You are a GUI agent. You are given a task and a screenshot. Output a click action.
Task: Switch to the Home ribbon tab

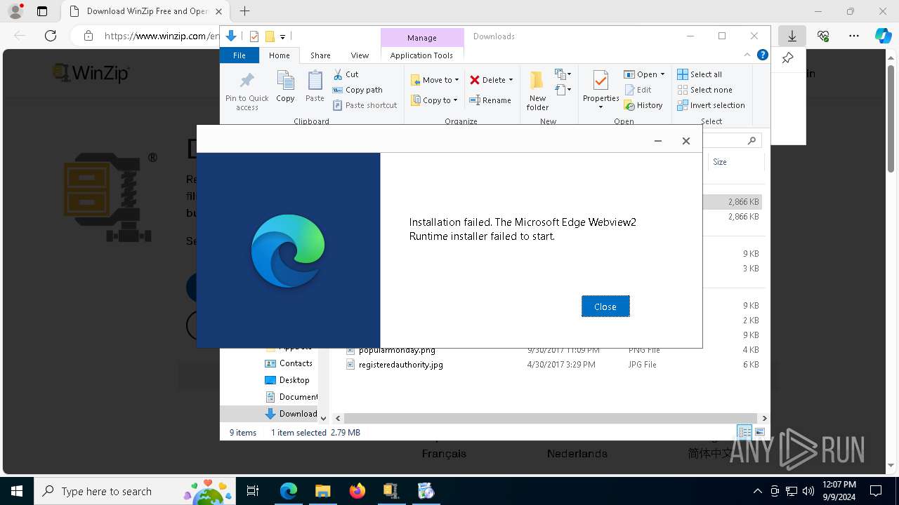(x=279, y=55)
